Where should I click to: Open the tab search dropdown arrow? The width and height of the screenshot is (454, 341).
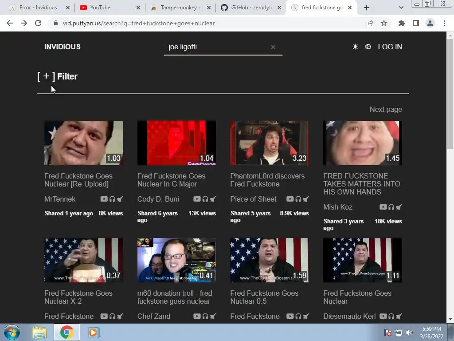401,8
